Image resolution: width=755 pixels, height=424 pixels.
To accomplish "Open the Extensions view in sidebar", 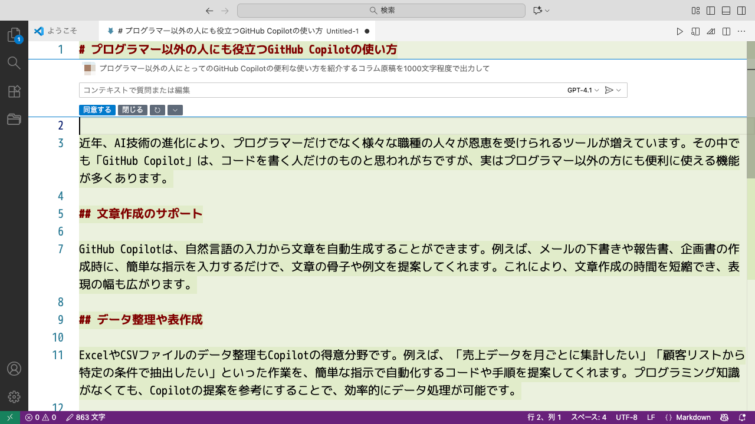I will 14,91.
